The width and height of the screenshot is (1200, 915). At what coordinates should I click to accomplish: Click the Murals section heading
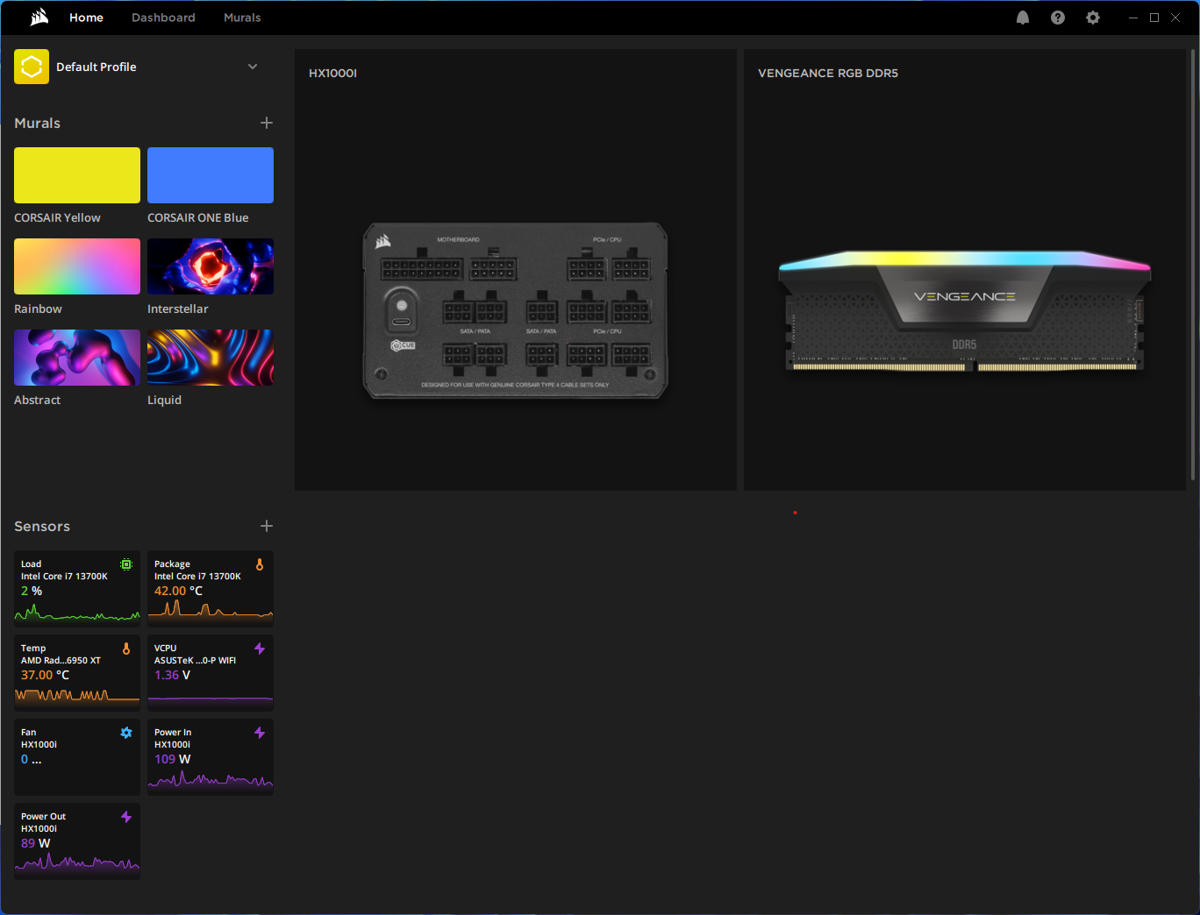(x=37, y=123)
